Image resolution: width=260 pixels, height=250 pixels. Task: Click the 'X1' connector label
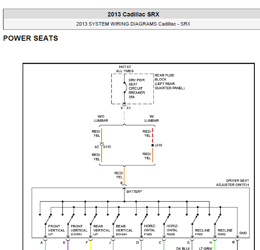click(129, 108)
